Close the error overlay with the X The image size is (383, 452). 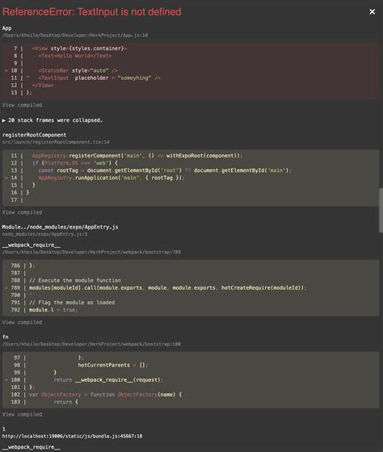pyautogui.click(x=372, y=11)
